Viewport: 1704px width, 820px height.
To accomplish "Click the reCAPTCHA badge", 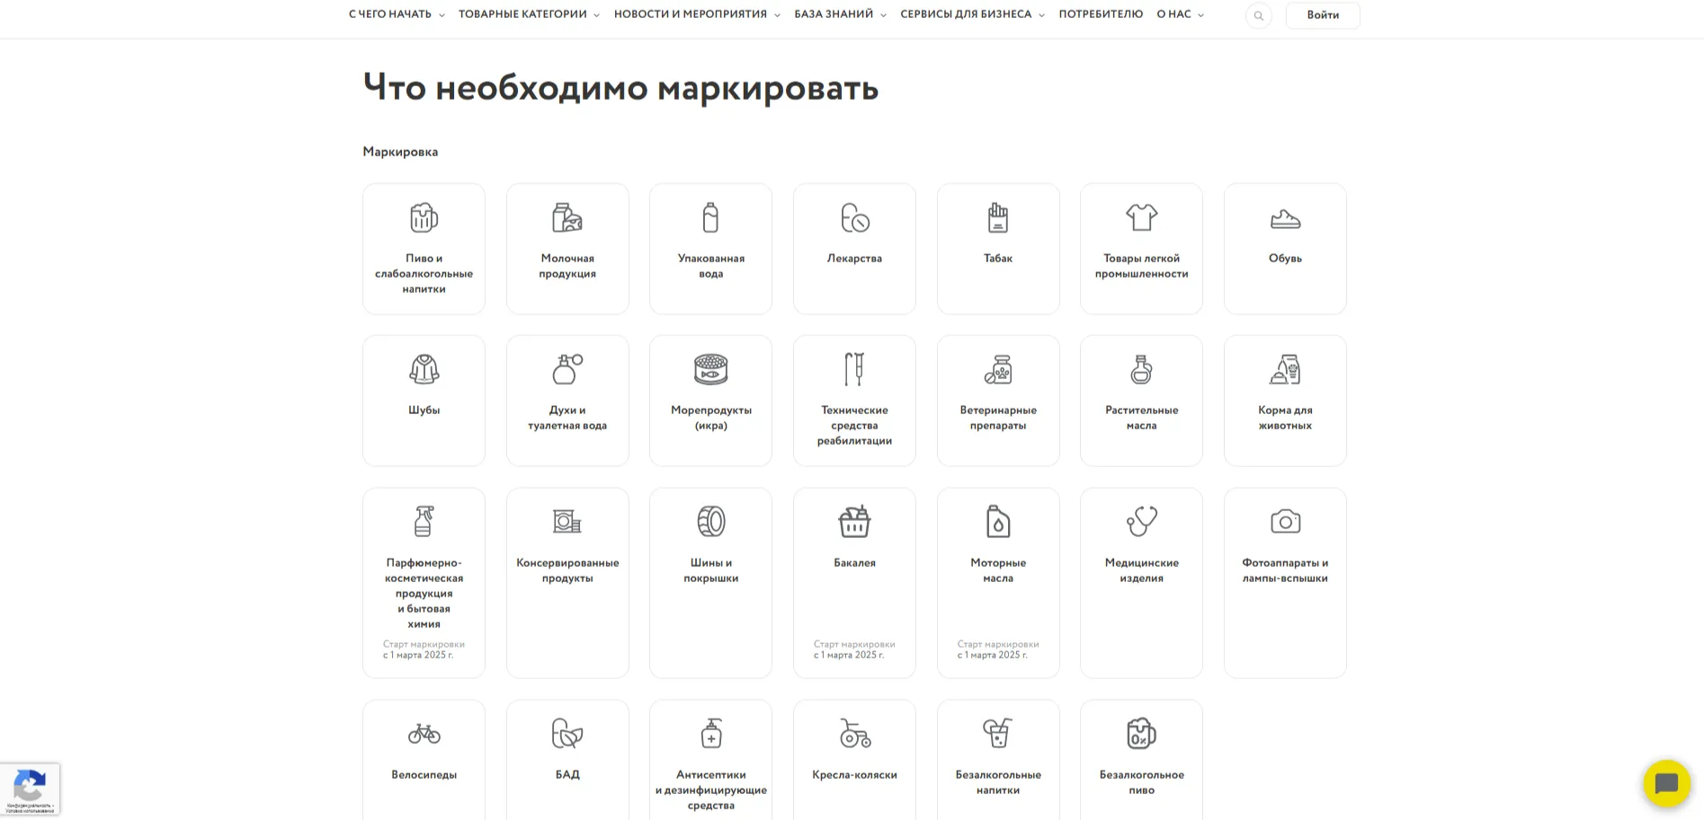I will 30,789.
